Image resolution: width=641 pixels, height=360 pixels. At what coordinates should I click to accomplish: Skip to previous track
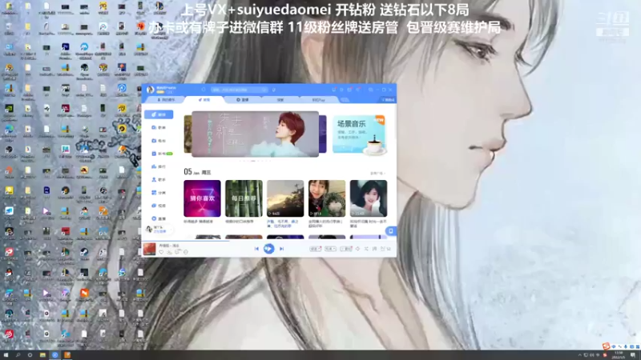[256, 249]
